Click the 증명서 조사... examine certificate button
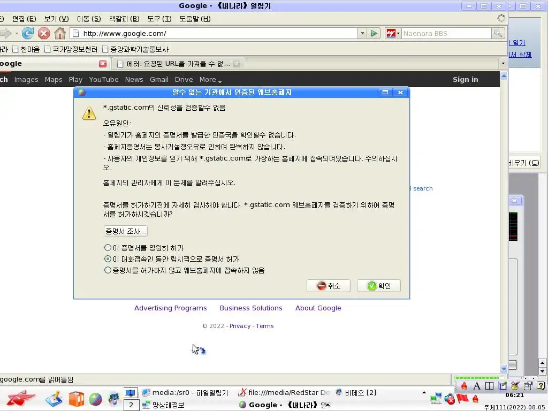The width and height of the screenshot is (548, 411). tap(125, 231)
